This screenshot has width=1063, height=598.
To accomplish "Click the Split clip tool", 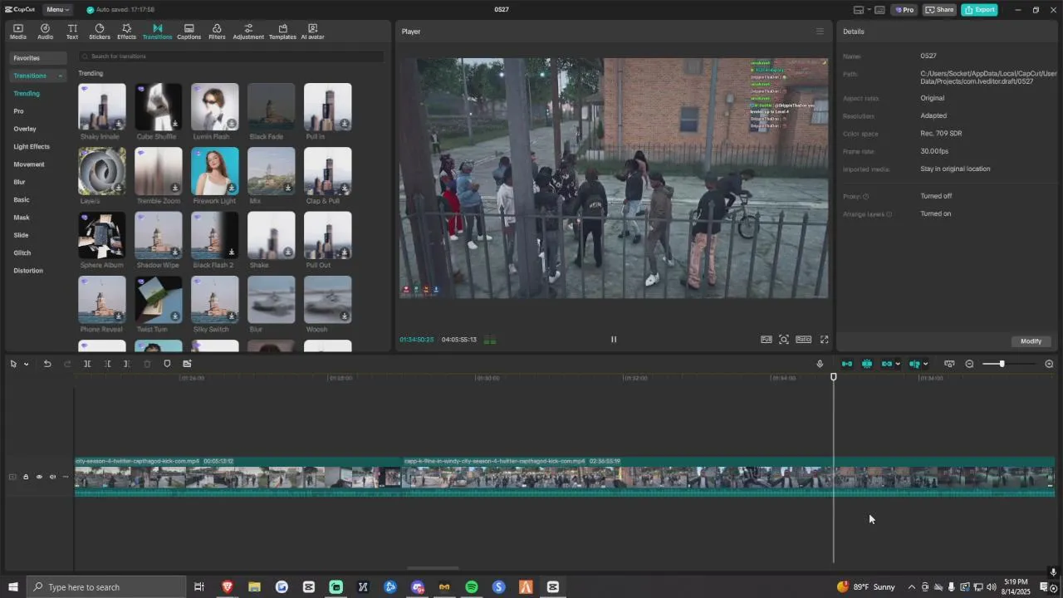I will point(87,364).
